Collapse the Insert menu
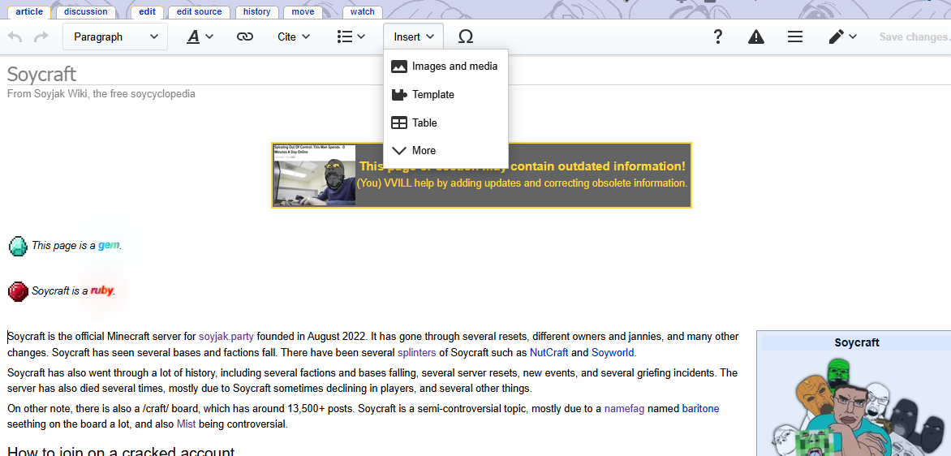 pyautogui.click(x=414, y=37)
